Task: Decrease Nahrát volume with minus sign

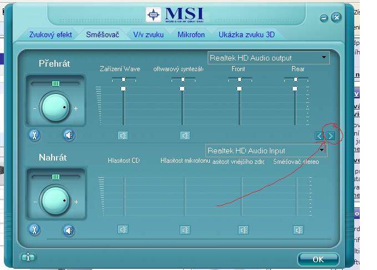Action: pyautogui.click(x=35, y=202)
